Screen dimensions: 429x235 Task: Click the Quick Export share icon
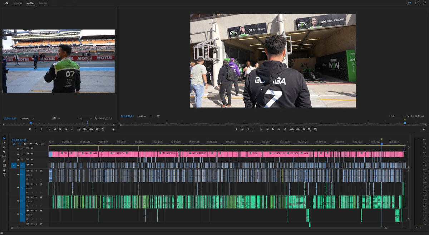click(x=417, y=3)
